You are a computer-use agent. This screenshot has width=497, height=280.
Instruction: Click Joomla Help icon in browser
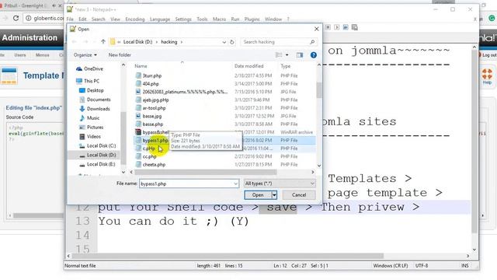click(487, 76)
